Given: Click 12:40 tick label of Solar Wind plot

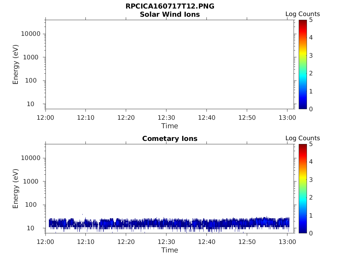Looking at the screenshot, I should [x=207, y=118].
